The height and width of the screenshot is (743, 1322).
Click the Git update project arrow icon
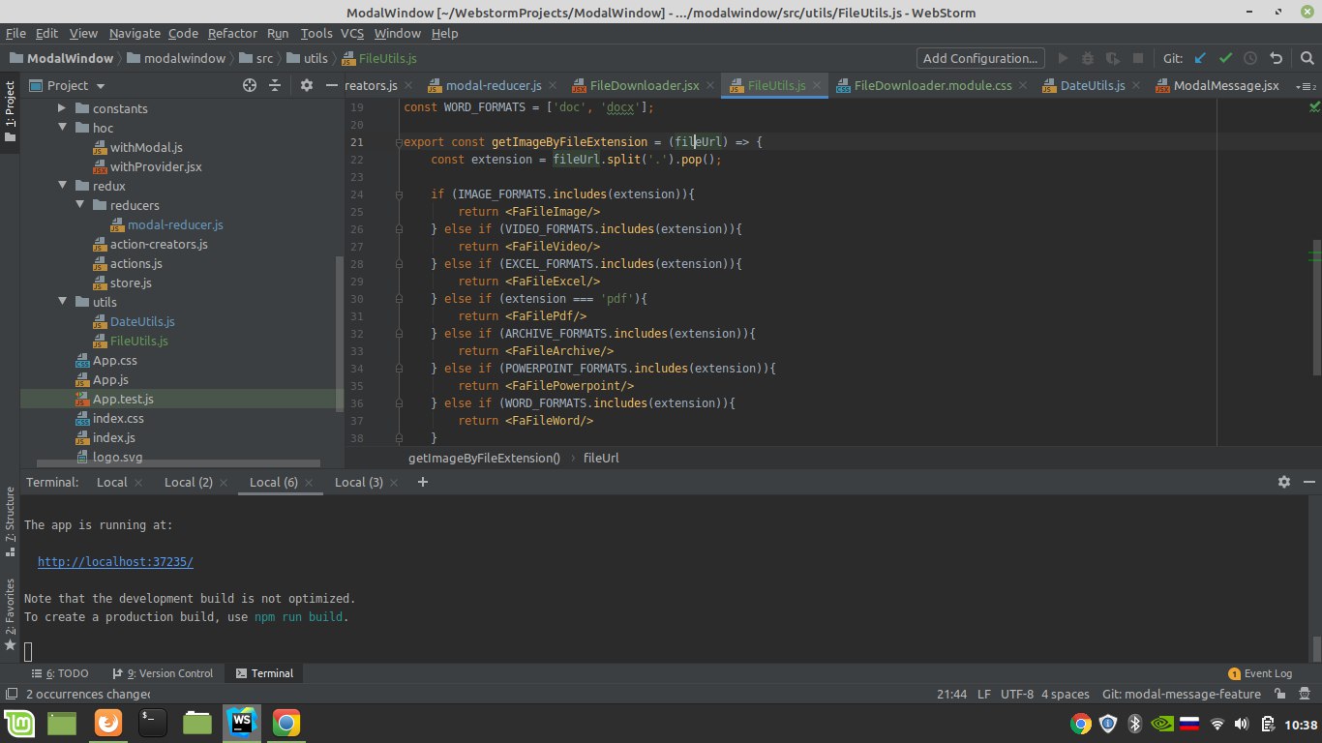coord(1201,58)
